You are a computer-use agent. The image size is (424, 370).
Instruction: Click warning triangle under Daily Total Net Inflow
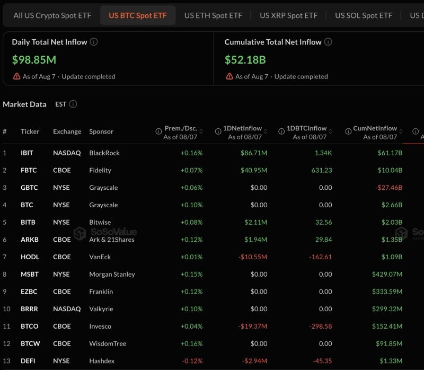click(x=17, y=76)
